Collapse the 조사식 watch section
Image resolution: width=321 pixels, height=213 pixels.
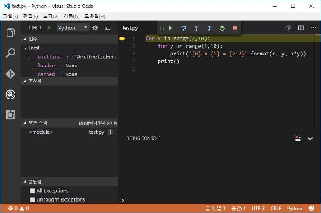click(x=25, y=81)
